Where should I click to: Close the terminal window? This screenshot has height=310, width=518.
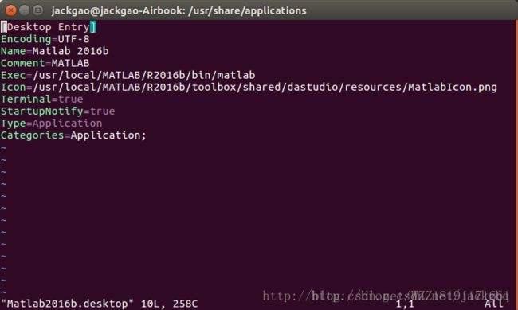coord(10,10)
